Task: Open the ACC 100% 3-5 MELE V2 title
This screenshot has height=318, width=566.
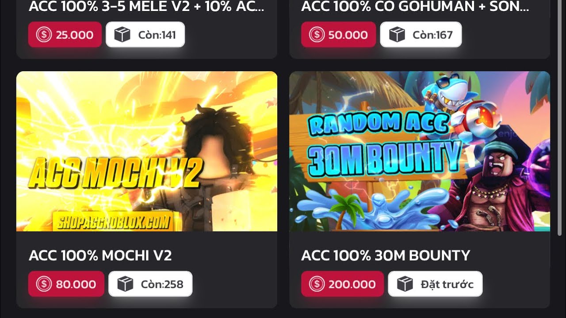Action: [147, 7]
